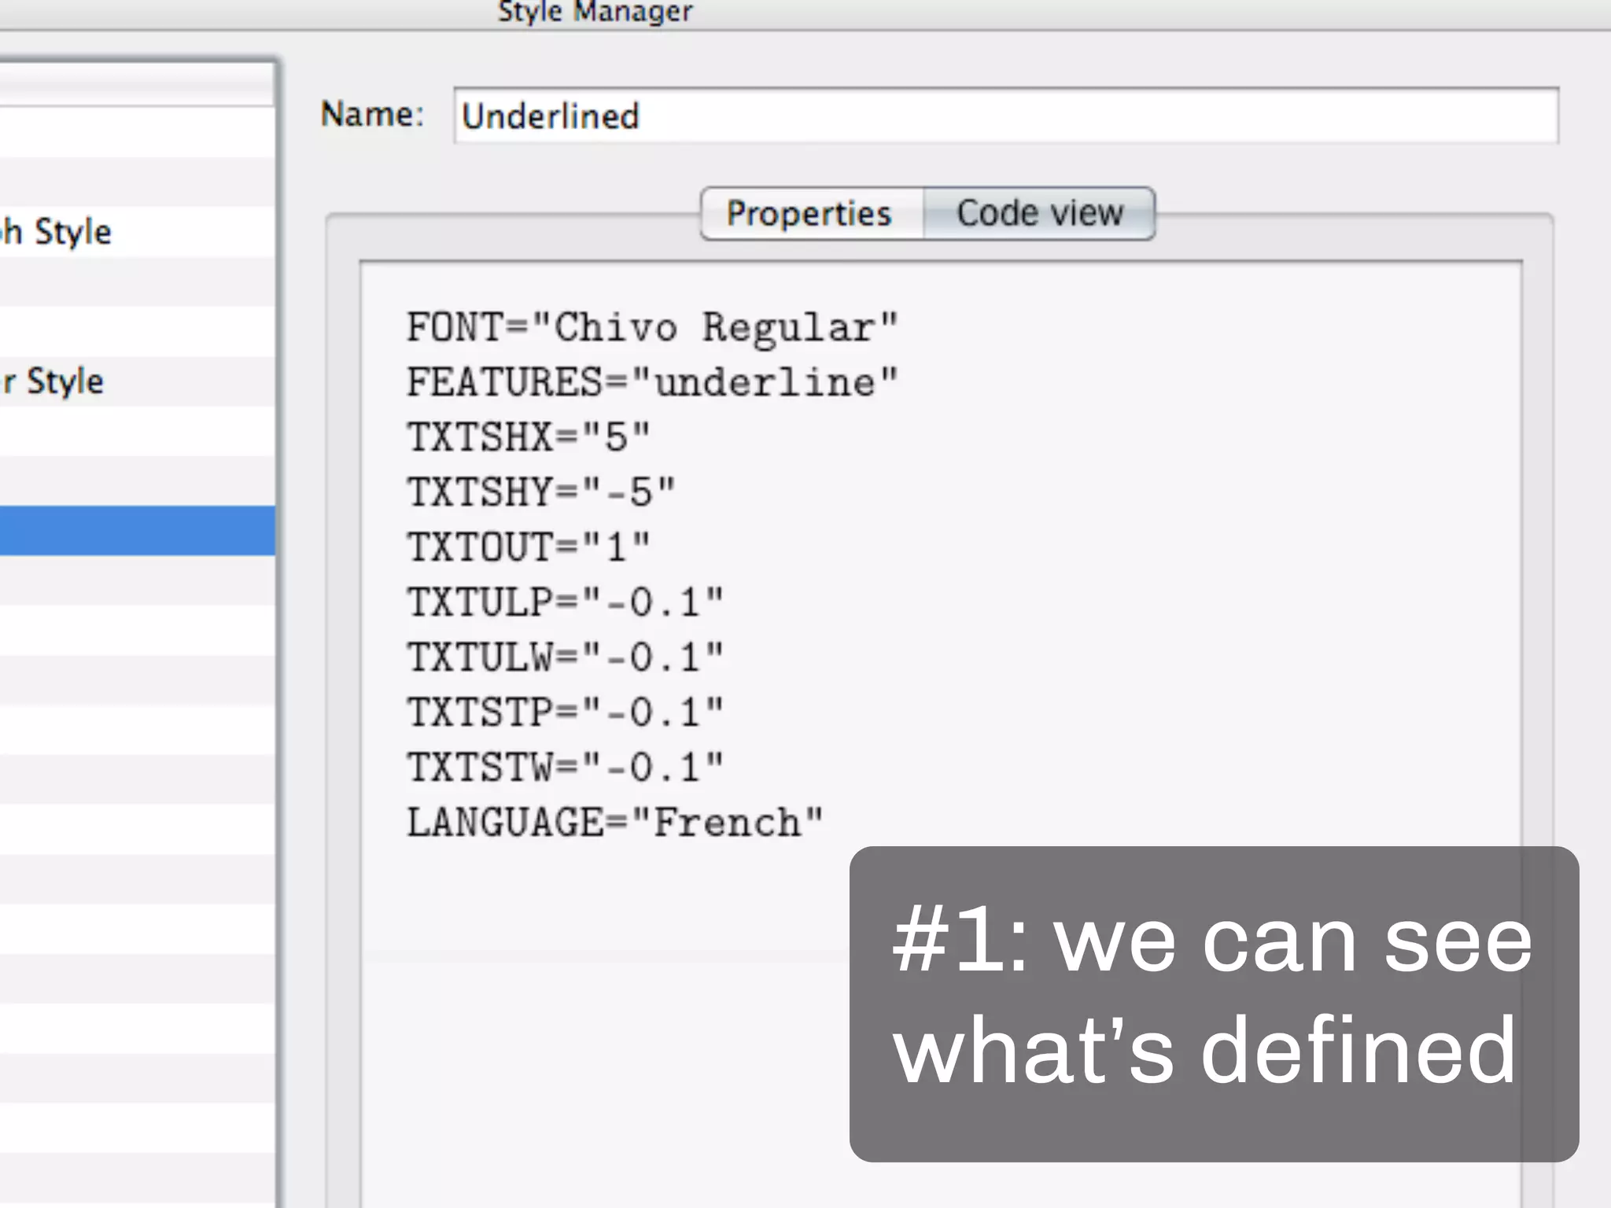This screenshot has height=1208, width=1611.
Task: Click the FEATURES="underline" code line
Action: click(x=652, y=382)
